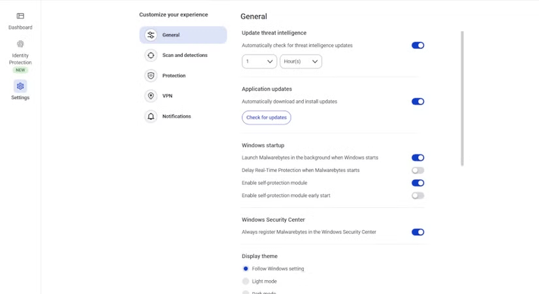Open Scan and detections target icon

(x=151, y=55)
